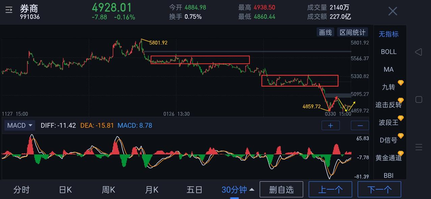
Task: Open the hamburger list menu icon
Action: pyautogui.click(x=9, y=10)
